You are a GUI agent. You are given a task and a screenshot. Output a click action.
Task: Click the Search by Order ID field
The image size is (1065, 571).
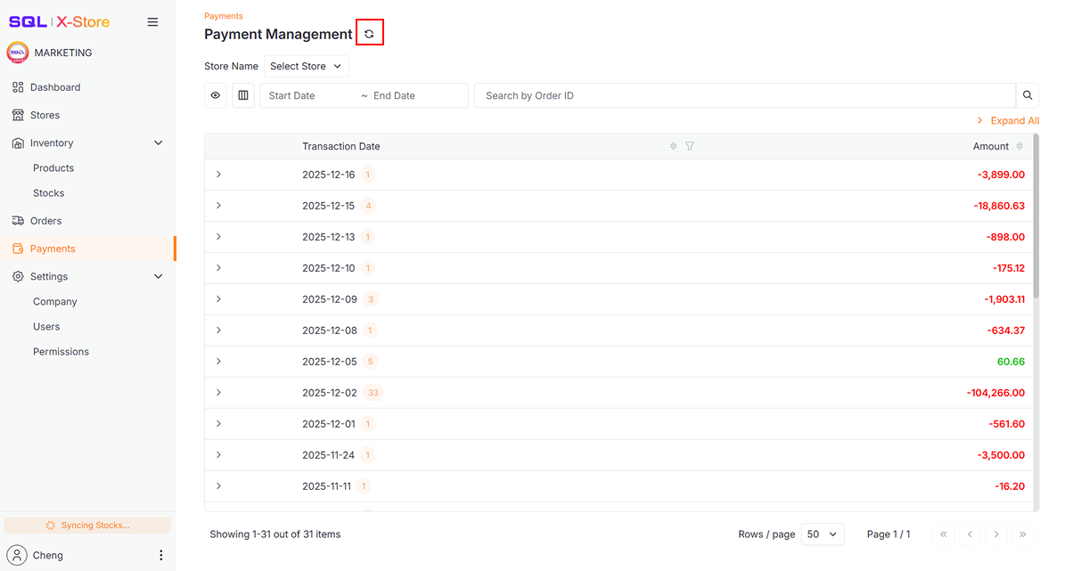744,95
